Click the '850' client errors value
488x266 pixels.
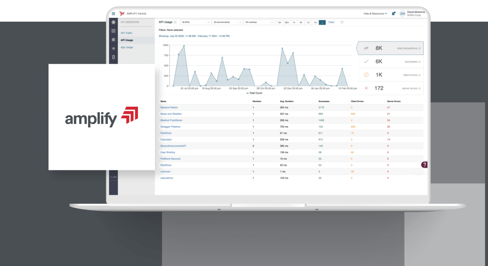[x=353, y=114]
